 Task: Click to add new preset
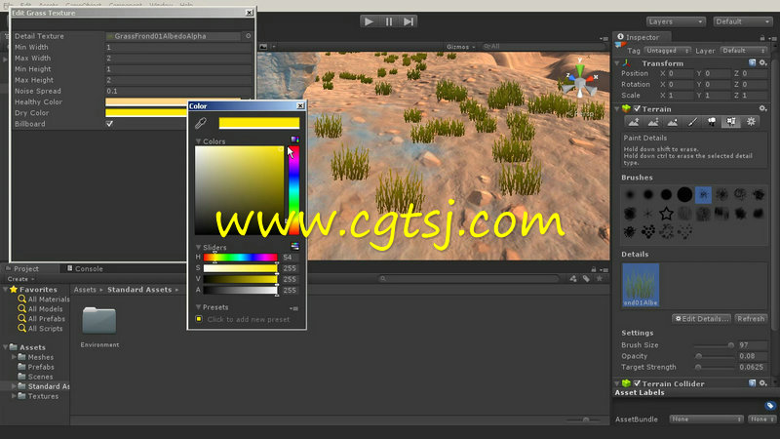(249, 319)
